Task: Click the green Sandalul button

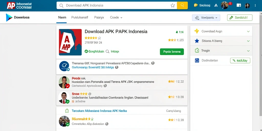Action: [x=240, y=18]
